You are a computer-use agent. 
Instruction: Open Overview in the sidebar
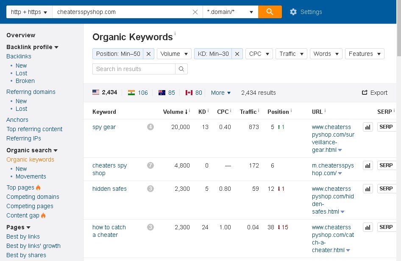21,35
